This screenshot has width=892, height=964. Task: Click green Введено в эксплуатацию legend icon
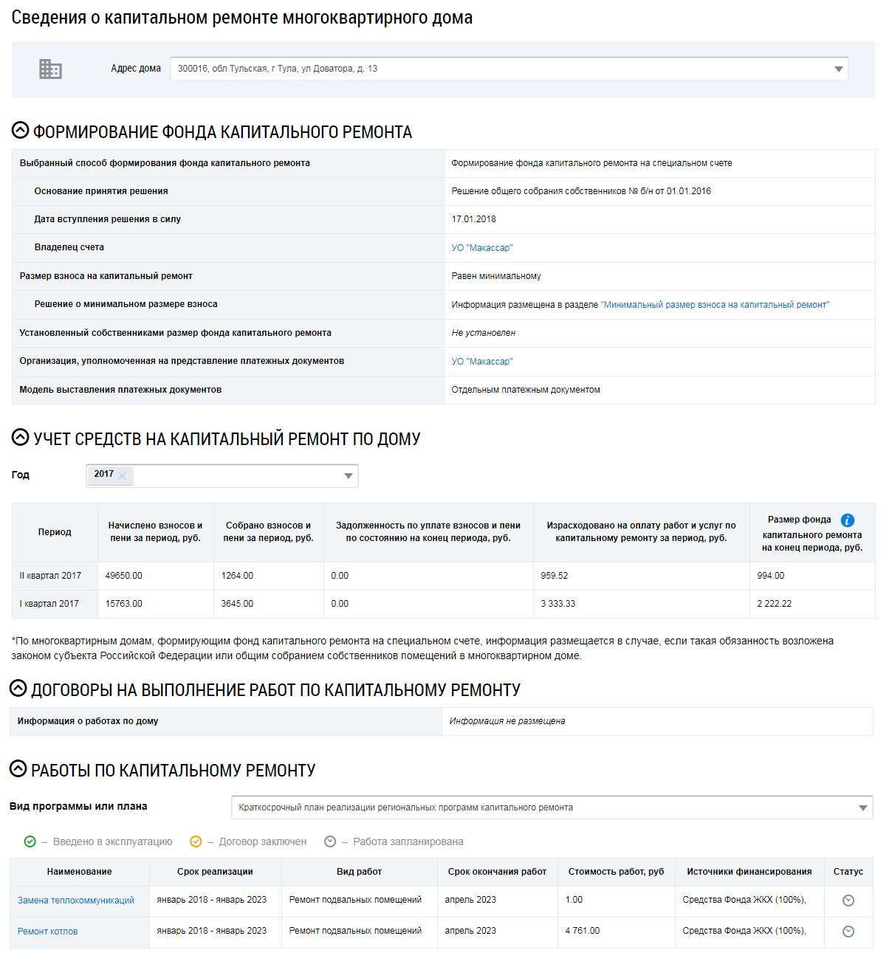[x=30, y=841]
